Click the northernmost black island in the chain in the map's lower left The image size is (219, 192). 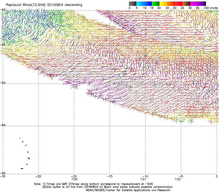(20, 138)
